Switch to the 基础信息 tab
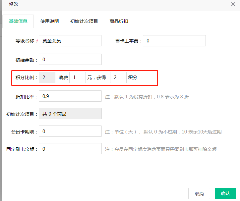 18,21
